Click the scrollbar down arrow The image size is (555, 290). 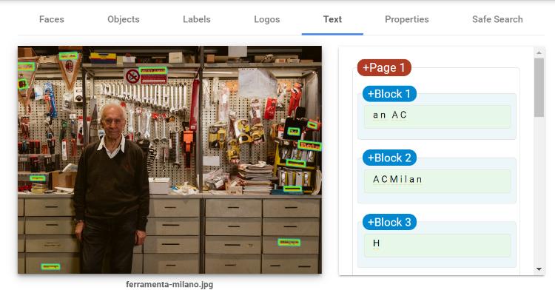(x=539, y=269)
